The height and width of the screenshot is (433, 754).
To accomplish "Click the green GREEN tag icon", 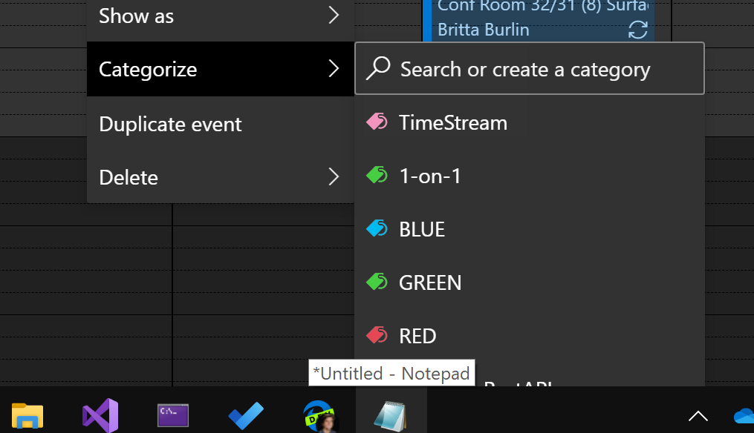I will (x=377, y=282).
